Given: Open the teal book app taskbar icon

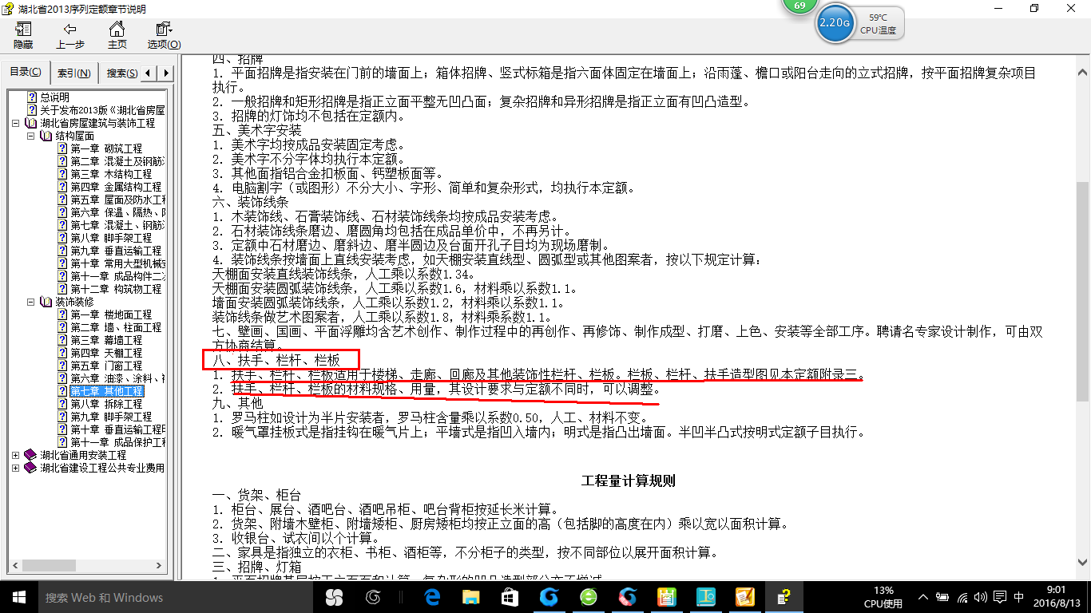Looking at the screenshot, I should tap(705, 597).
